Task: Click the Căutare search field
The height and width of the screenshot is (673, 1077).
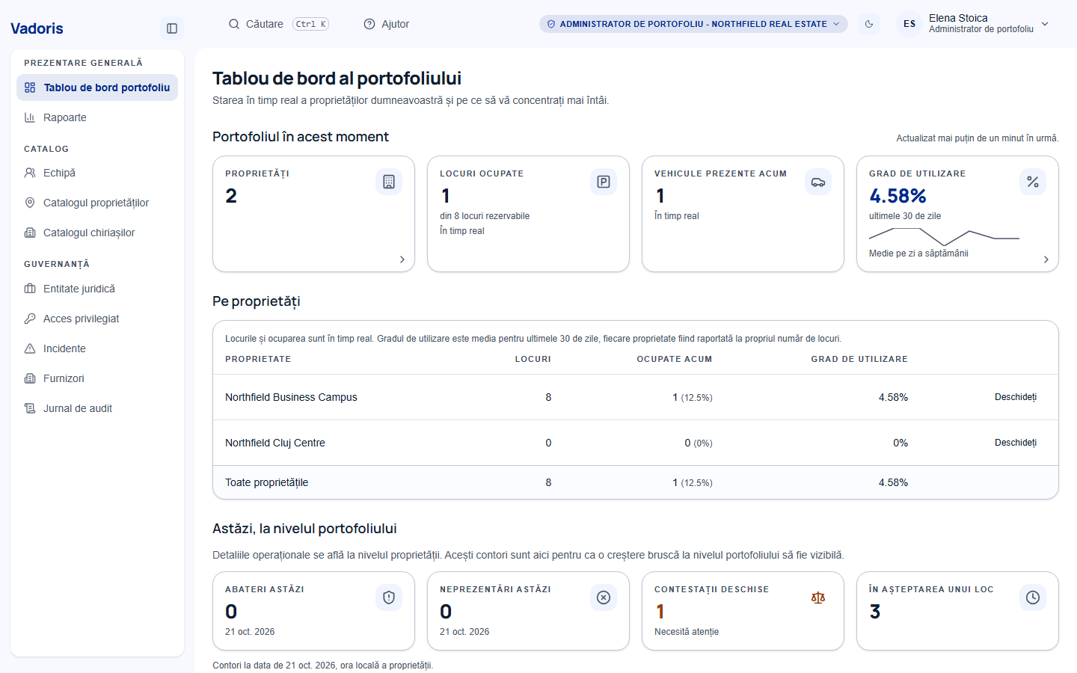Action: tap(279, 24)
